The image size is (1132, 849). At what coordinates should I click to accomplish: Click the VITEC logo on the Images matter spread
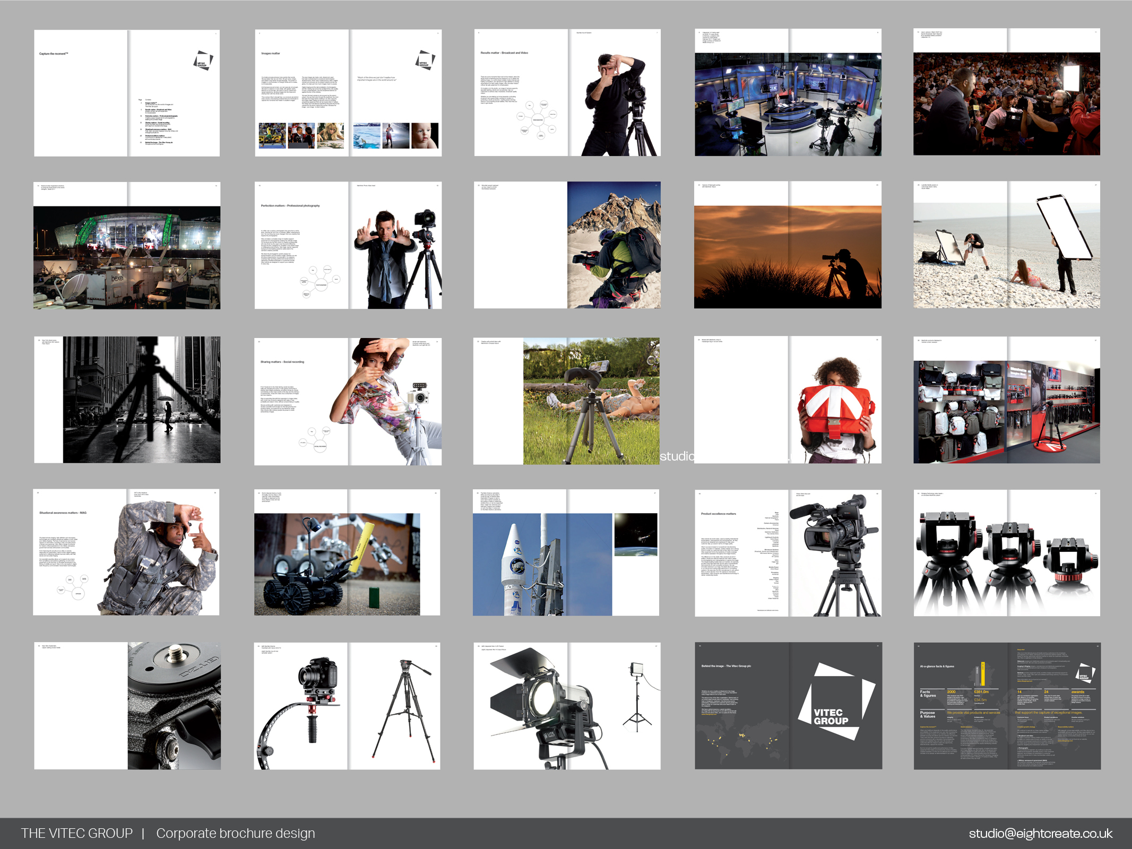point(424,60)
